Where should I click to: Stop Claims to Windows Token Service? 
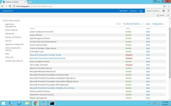pos(148,48)
